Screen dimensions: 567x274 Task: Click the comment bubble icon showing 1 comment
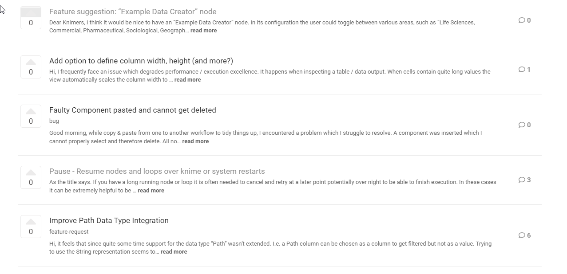[522, 70]
